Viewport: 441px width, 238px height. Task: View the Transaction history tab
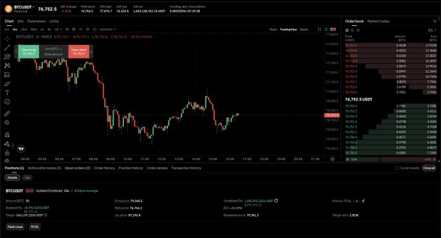click(x=186, y=168)
